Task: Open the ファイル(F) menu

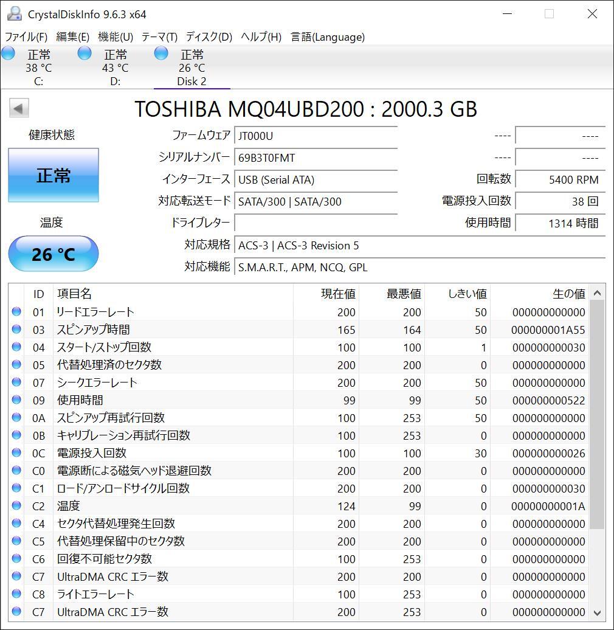Action: [26, 37]
